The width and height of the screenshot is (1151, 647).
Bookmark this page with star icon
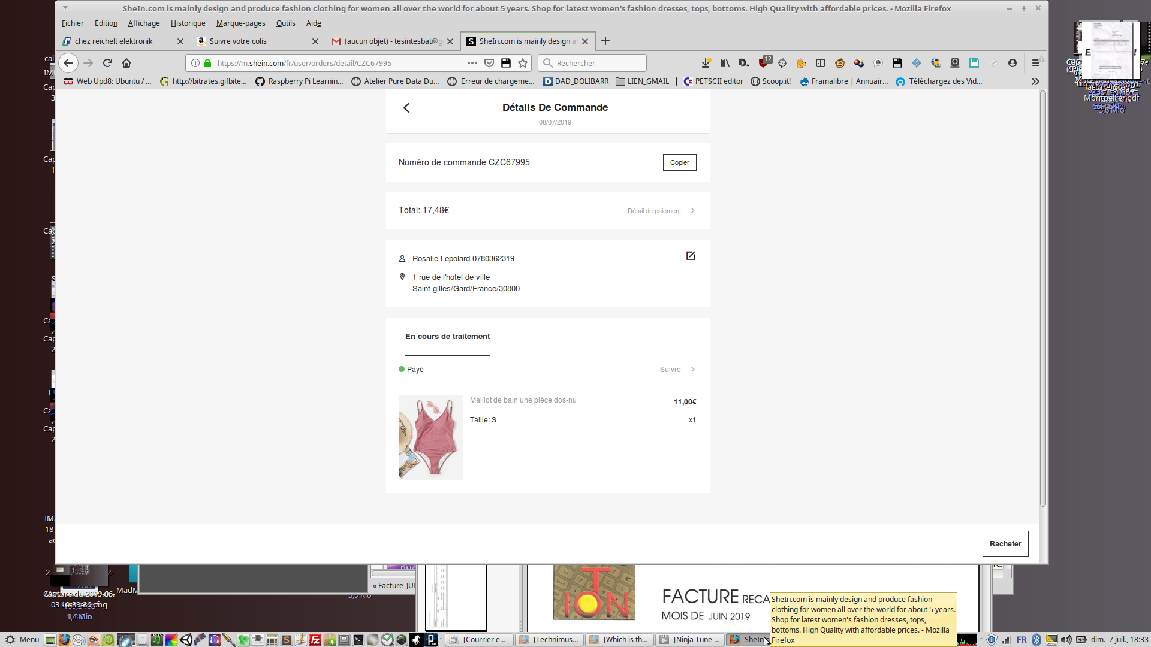tap(523, 63)
